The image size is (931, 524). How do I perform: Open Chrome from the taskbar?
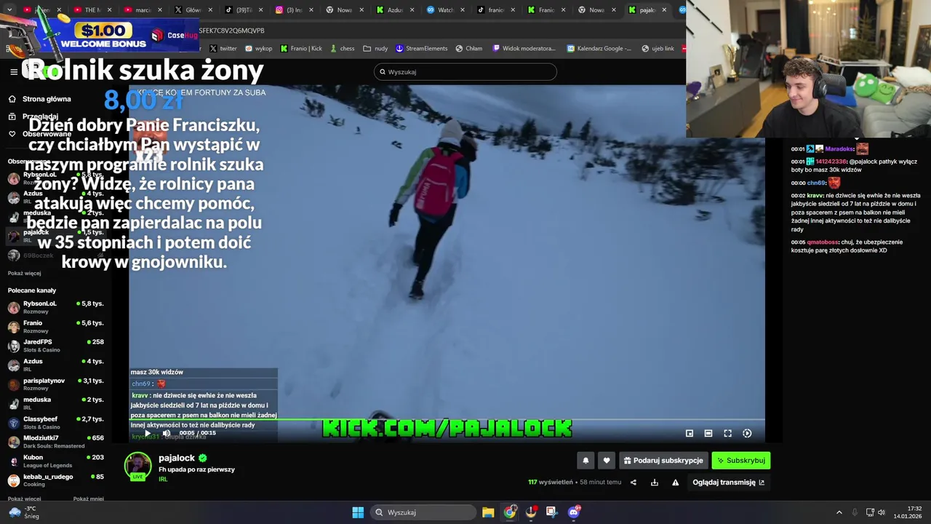pyautogui.click(x=510, y=512)
